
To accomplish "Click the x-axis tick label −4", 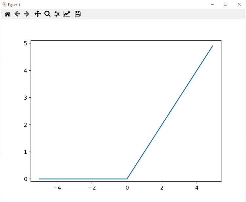I will pos(57,188).
